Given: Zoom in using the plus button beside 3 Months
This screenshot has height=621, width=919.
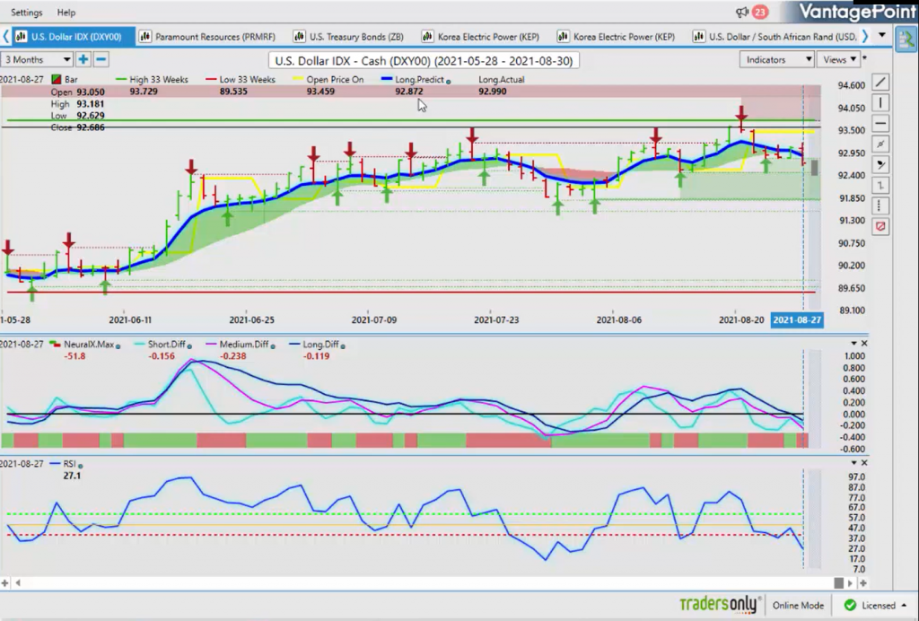Looking at the screenshot, I should pos(83,59).
